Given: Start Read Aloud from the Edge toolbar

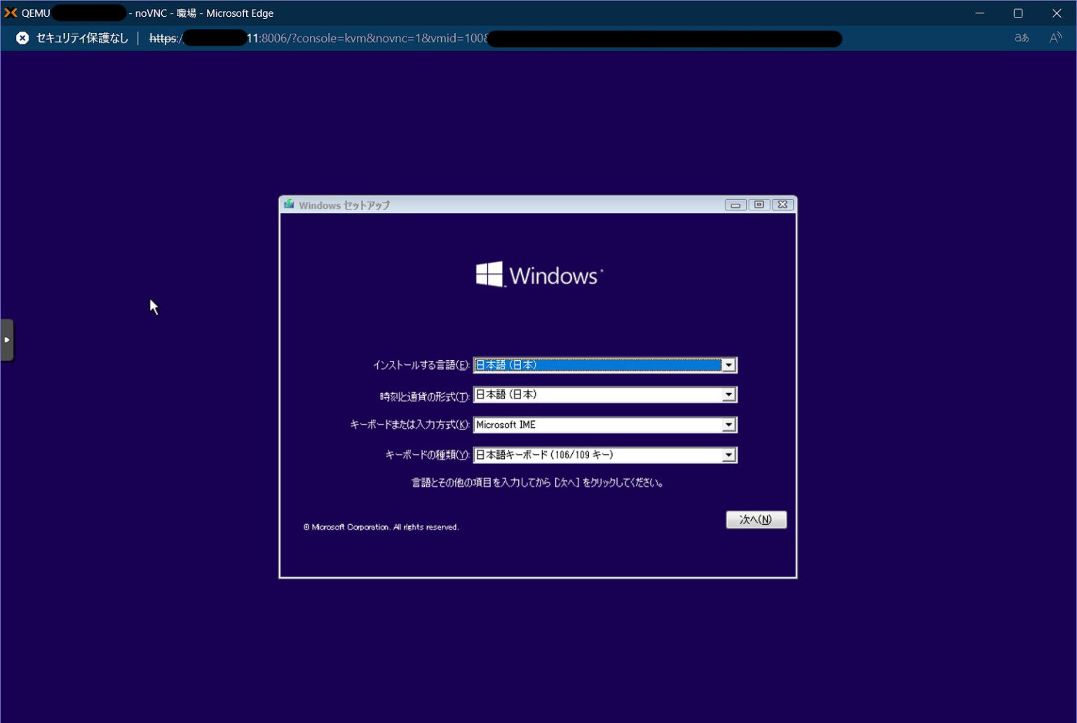Looking at the screenshot, I should tap(1055, 39).
